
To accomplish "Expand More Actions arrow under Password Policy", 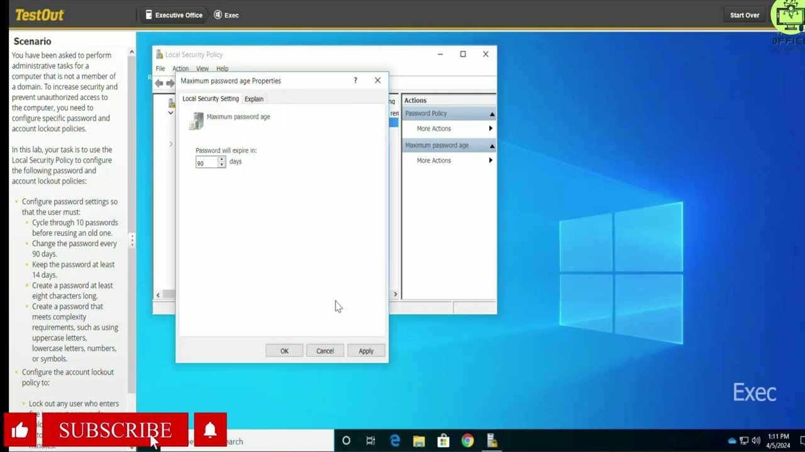I will [x=491, y=129].
